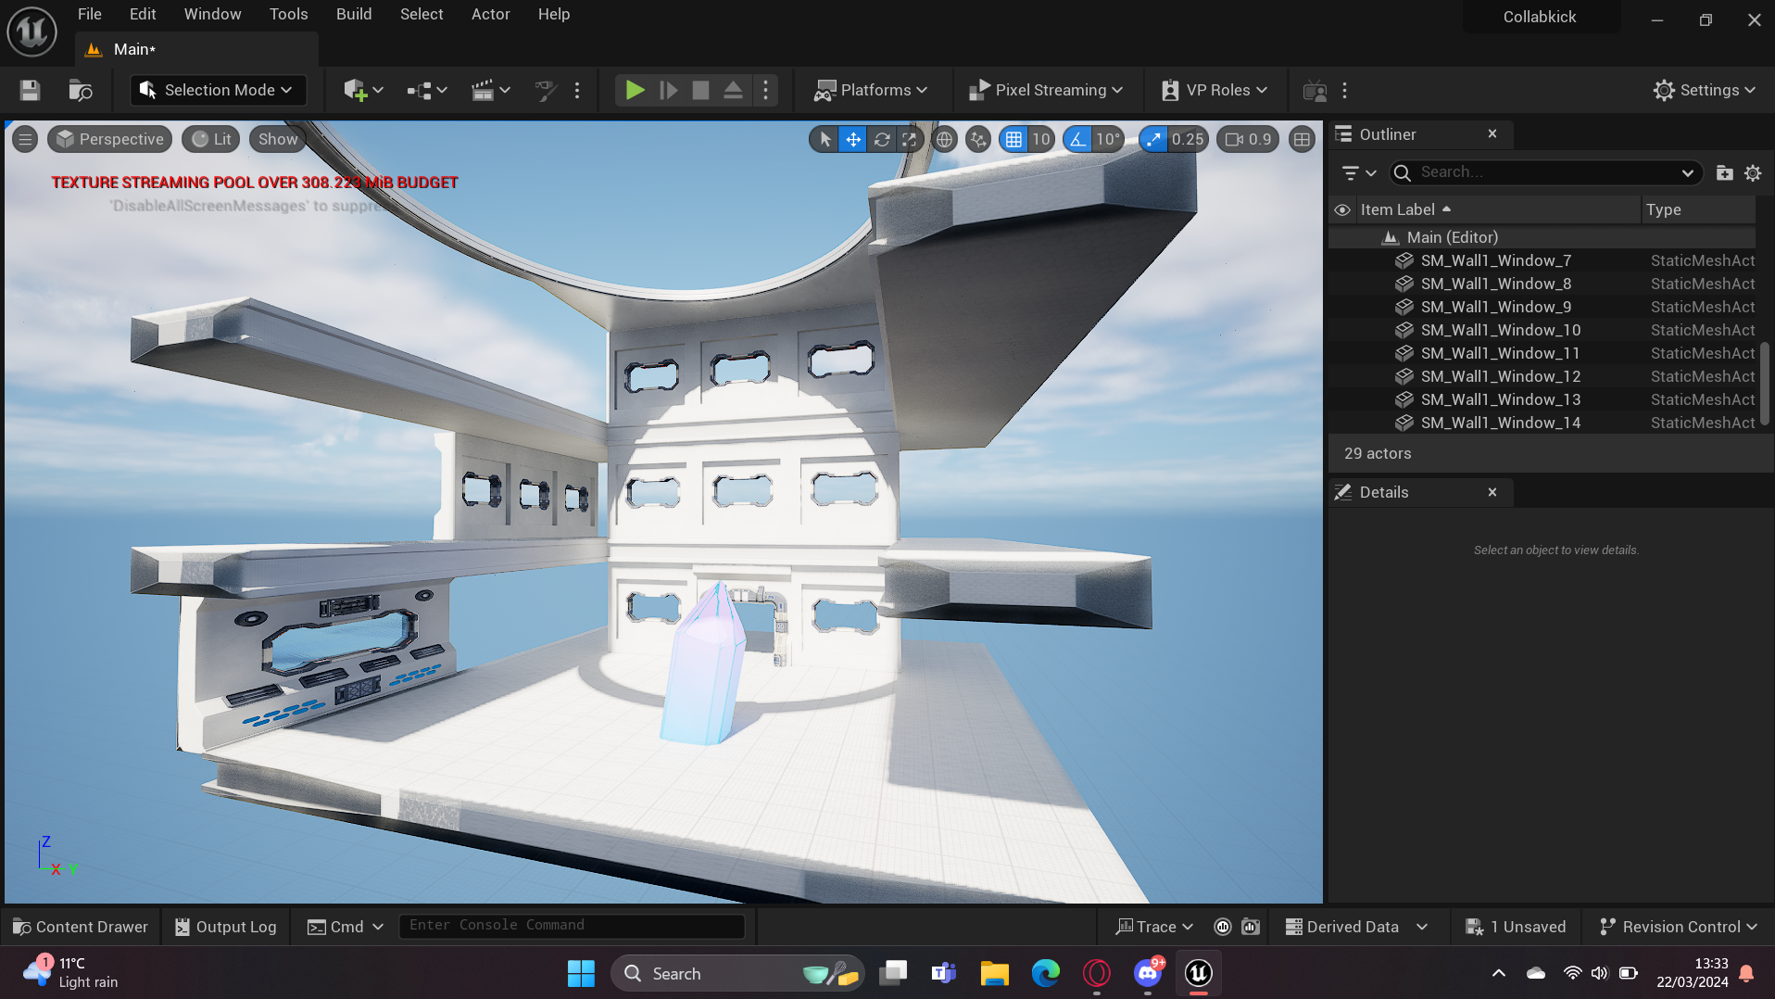Open the Lit view mode dropdown

coord(211,139)
